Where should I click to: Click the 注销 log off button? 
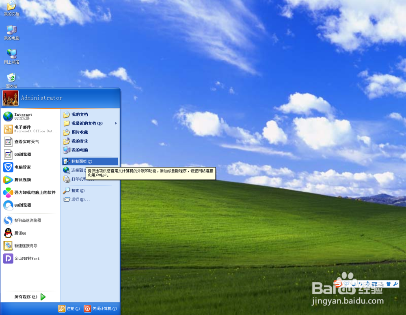(69, 309)
